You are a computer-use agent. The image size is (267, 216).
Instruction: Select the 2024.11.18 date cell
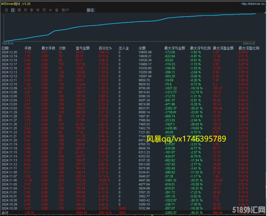(9, 148)
